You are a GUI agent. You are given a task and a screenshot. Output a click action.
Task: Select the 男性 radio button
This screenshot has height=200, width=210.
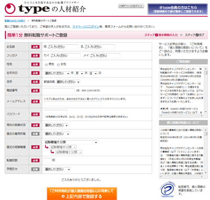46,65
